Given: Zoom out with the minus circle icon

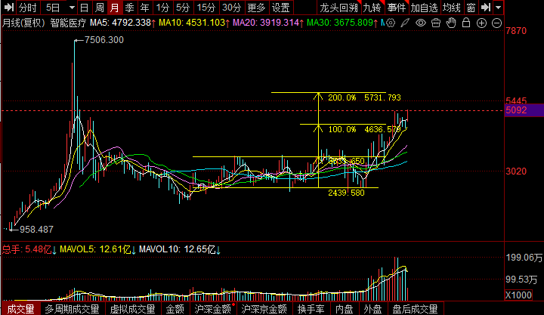Looking at the screenshot, I should click(x=497, y=23).
